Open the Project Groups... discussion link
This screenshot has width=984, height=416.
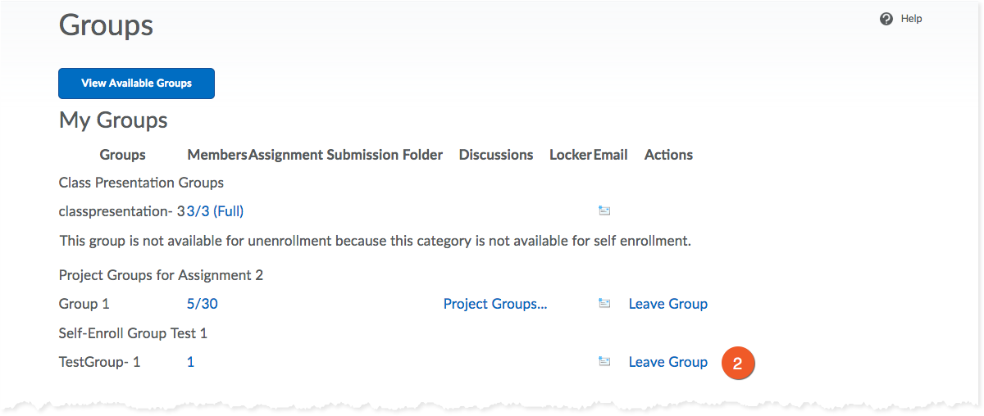coord(494,304)
